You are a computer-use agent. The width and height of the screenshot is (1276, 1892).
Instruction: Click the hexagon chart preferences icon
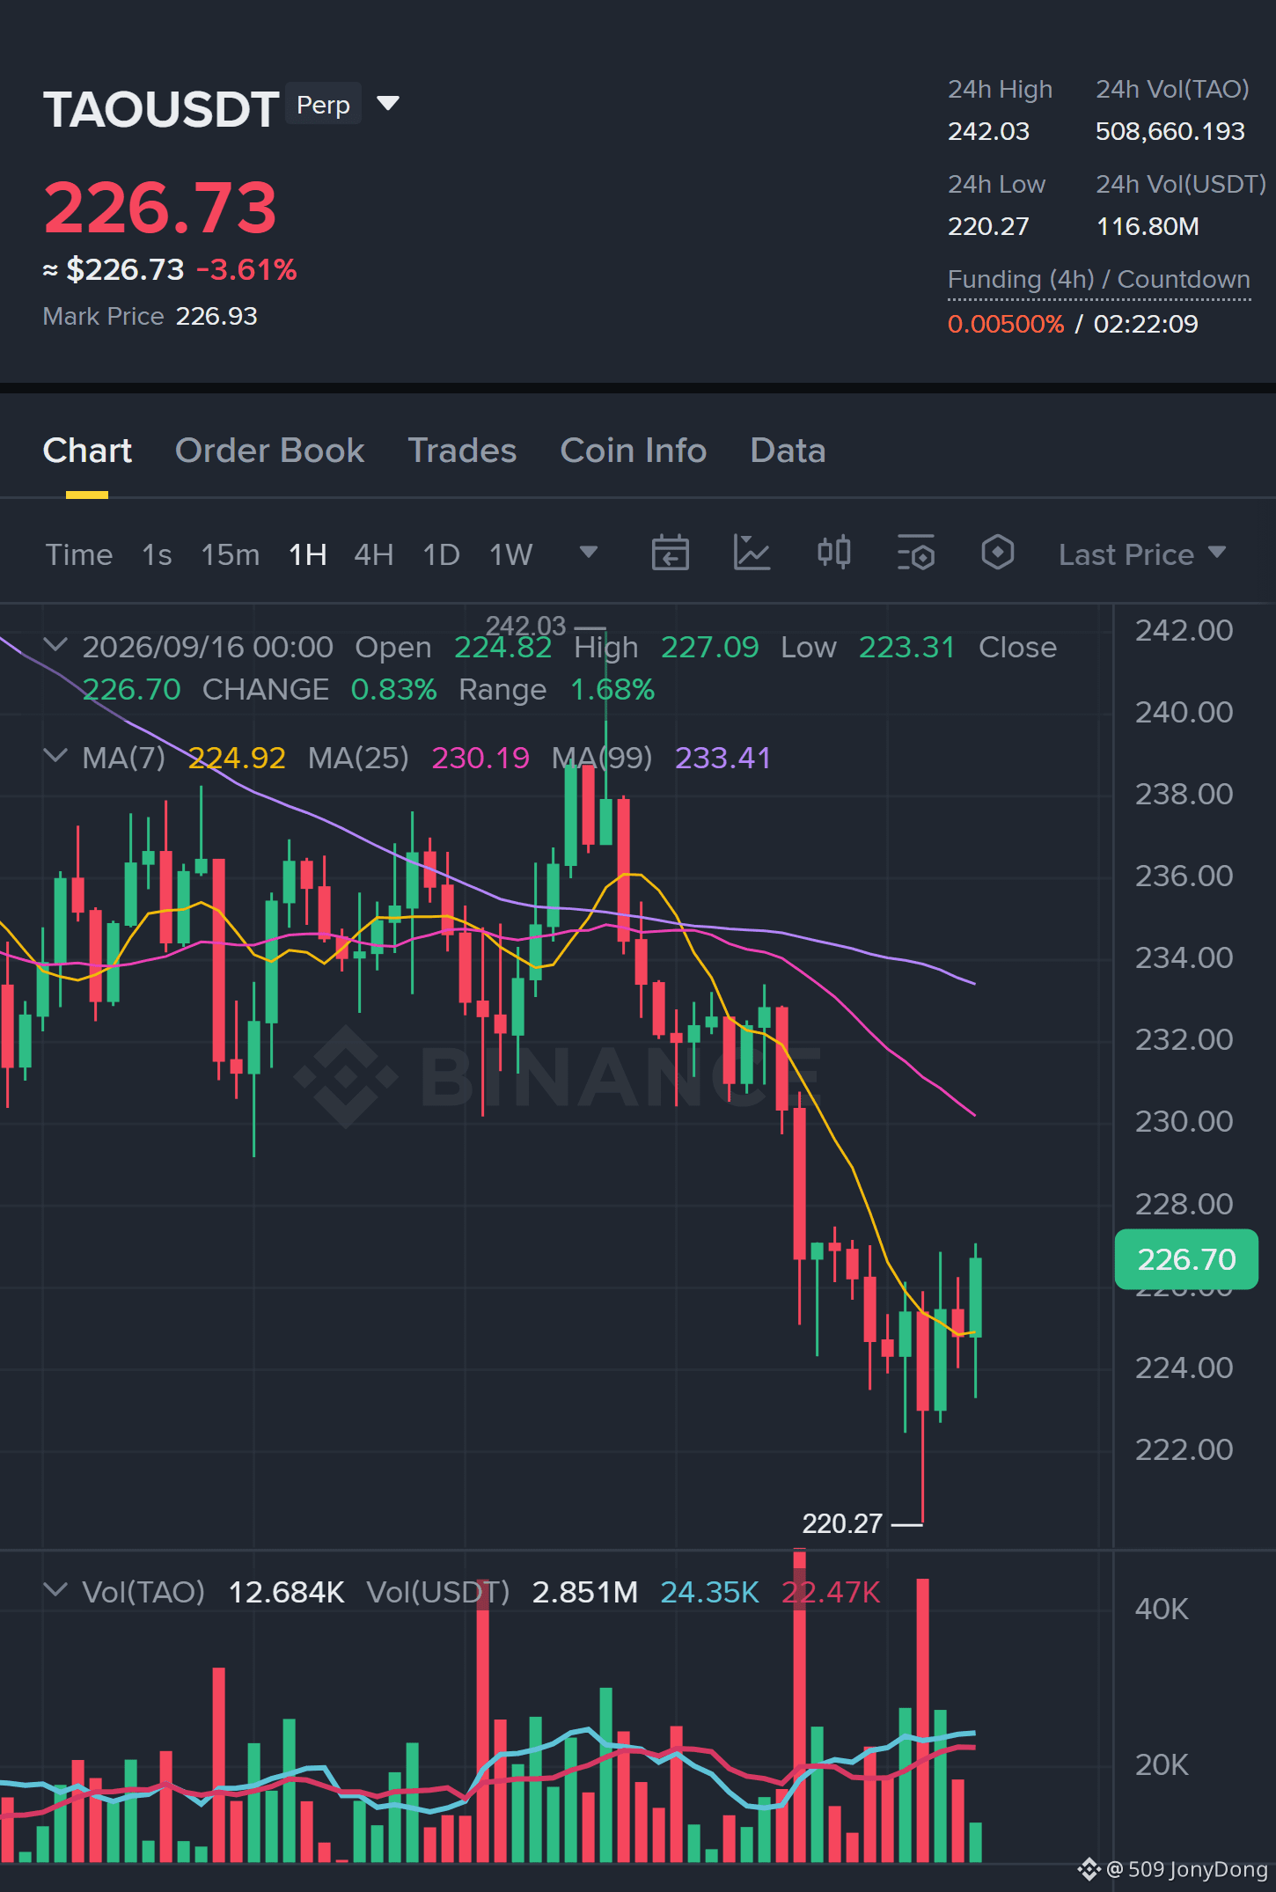[x=997, y=554]
